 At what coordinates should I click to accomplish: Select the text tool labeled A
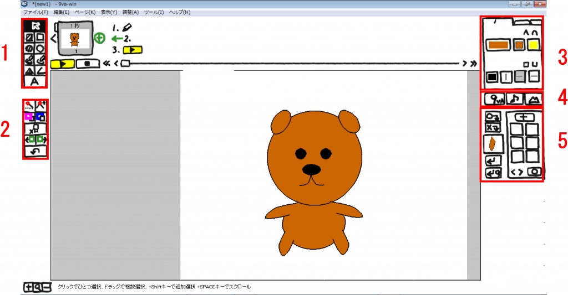coord(35,81)
